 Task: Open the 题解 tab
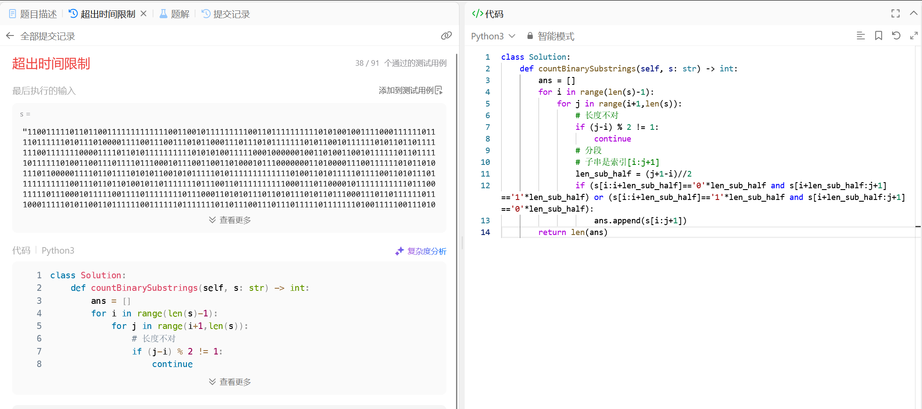point(175,14)
